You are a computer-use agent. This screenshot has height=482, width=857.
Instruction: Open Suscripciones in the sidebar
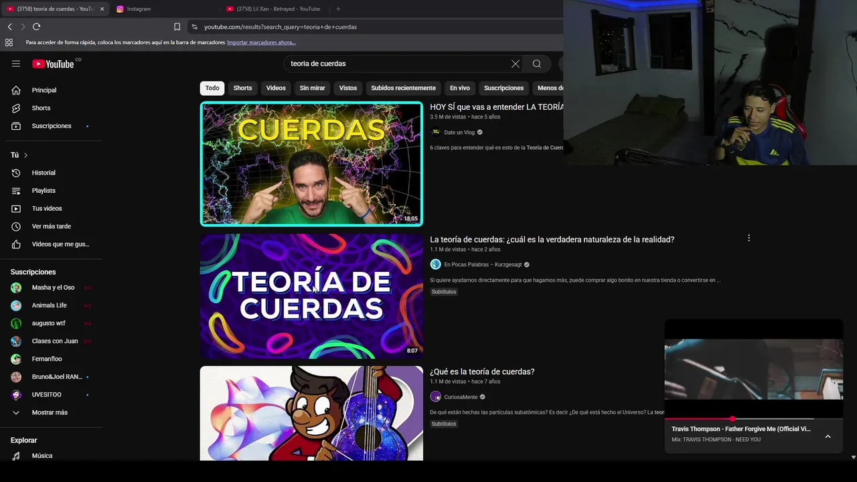[x=51, y=126]
